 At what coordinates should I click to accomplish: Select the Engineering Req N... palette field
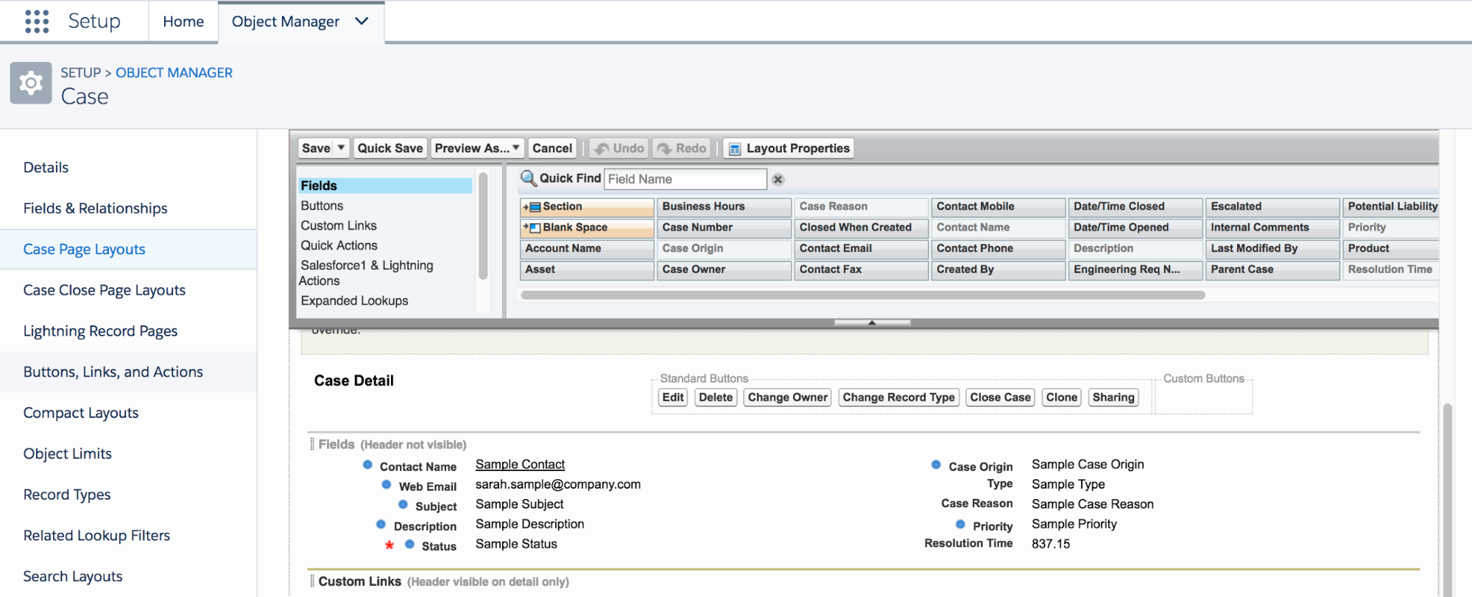pyautogui.click(x=1135, y=269)
